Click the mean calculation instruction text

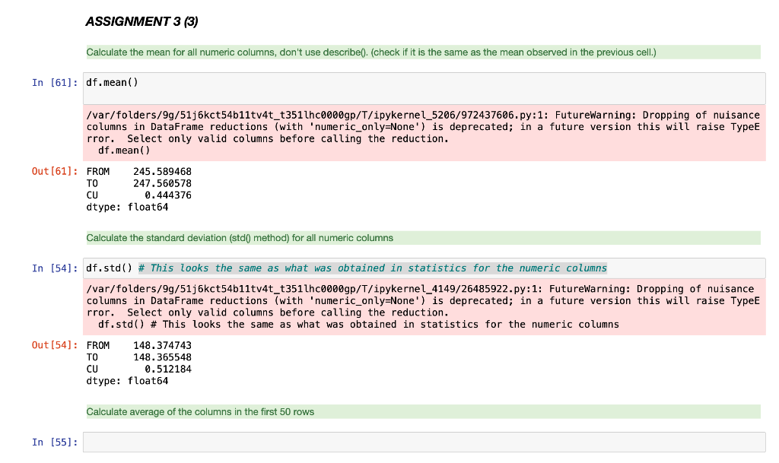371,52
